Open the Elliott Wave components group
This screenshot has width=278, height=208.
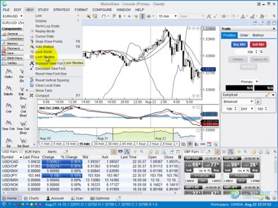point(12,58)
